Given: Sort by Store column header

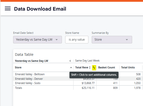Looking at the screenshot, I should tap(18, 67).
